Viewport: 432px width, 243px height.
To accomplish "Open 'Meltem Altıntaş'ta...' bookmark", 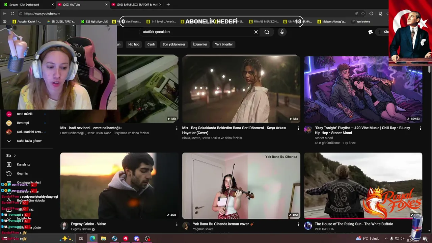I will click(332, 22).
